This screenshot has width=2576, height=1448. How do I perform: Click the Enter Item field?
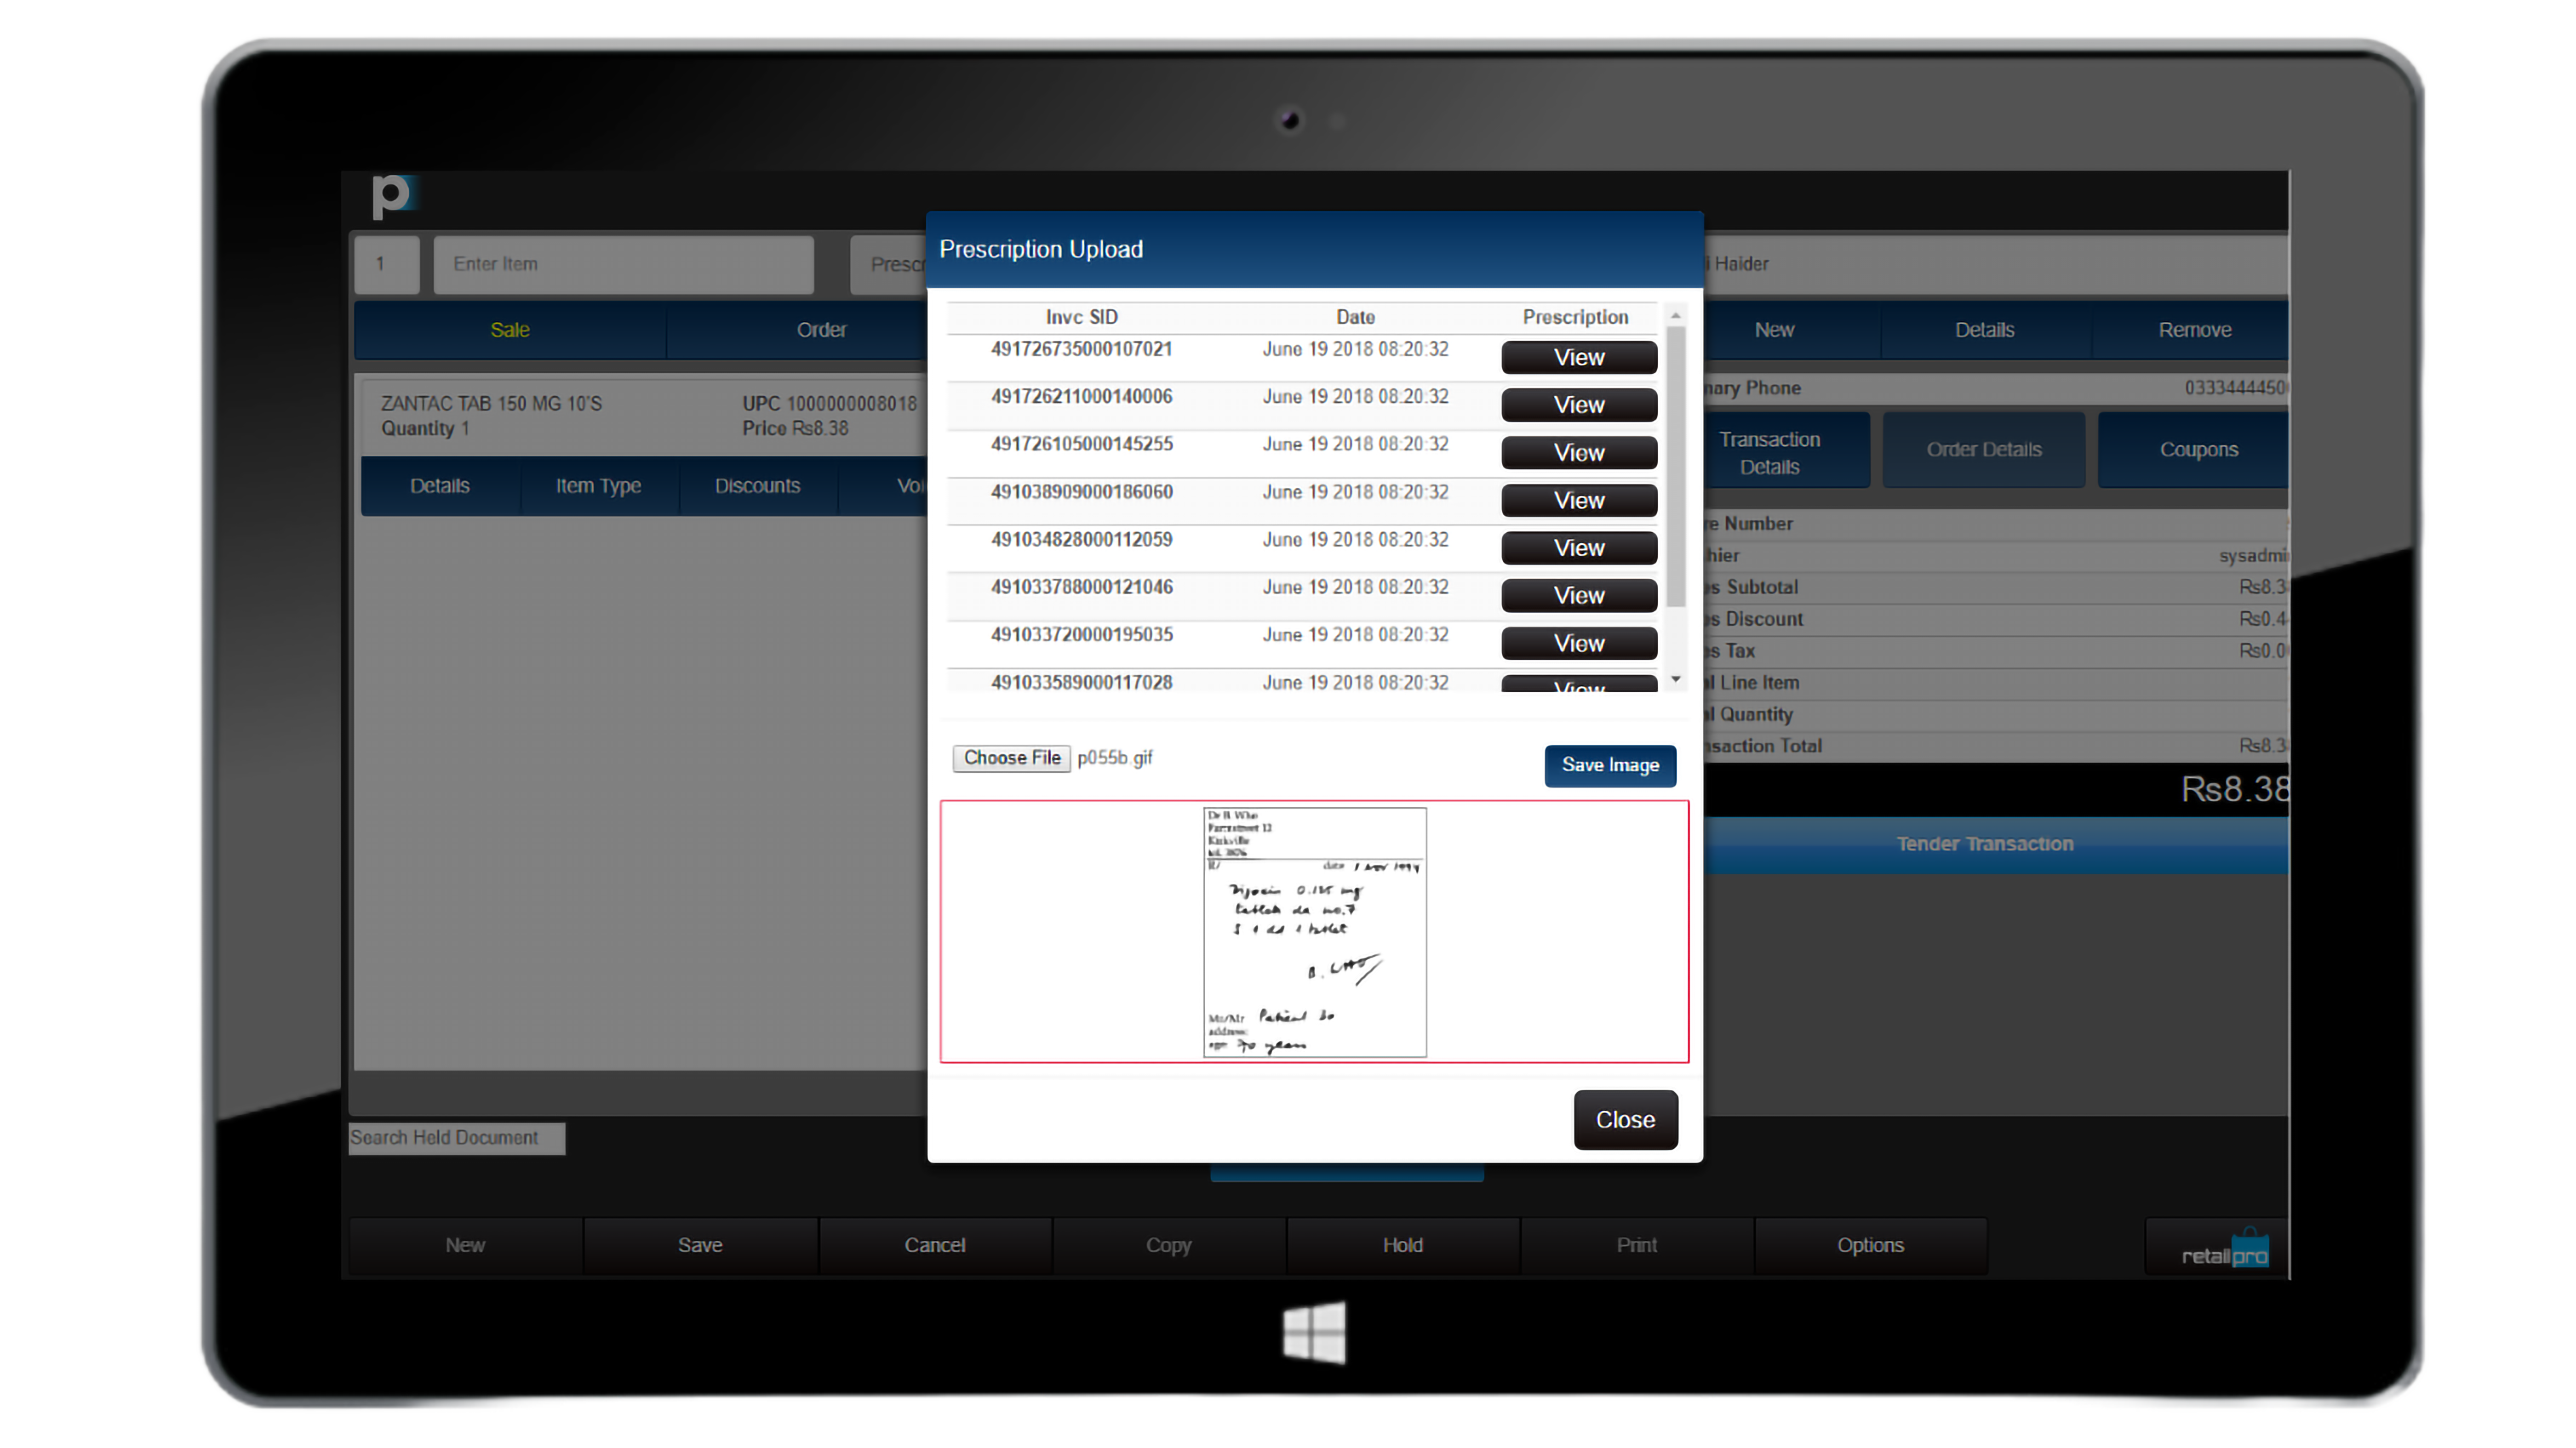623,264
